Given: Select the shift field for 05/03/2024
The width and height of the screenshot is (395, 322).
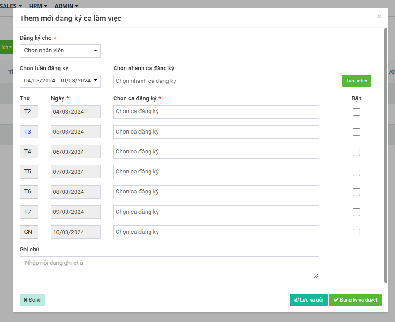Looking at the screenshot, I should [216, 132].
